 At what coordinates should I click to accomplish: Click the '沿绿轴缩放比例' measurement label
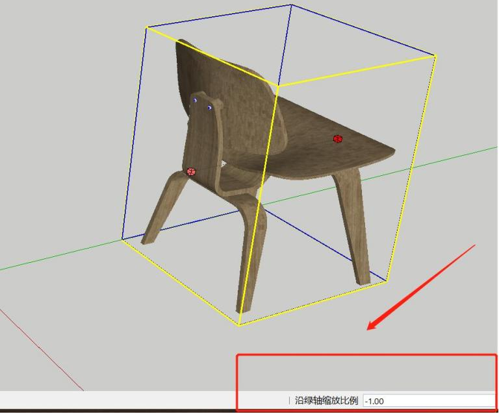pos(327,400)
